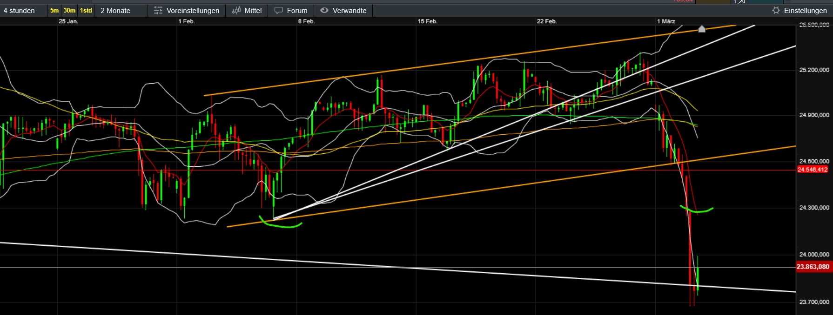The image size is (833, 315).
Task: Open the Voreinstellungen sliders icon
Action: pyautogui.click(x=158, y=10)
